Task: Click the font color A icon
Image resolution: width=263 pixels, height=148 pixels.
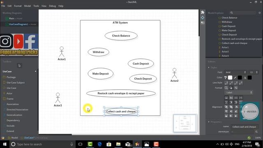Action: click(245, 78)
